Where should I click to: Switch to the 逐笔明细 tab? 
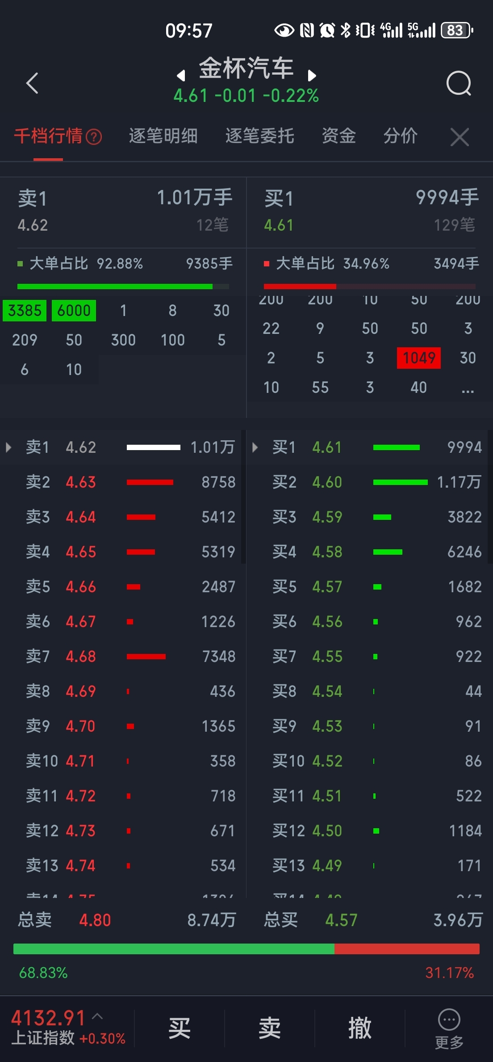pyautogui.click(x=163, y=136)
